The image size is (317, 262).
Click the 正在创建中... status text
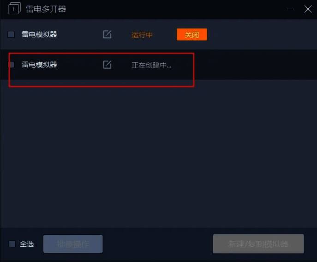(151, 65)
